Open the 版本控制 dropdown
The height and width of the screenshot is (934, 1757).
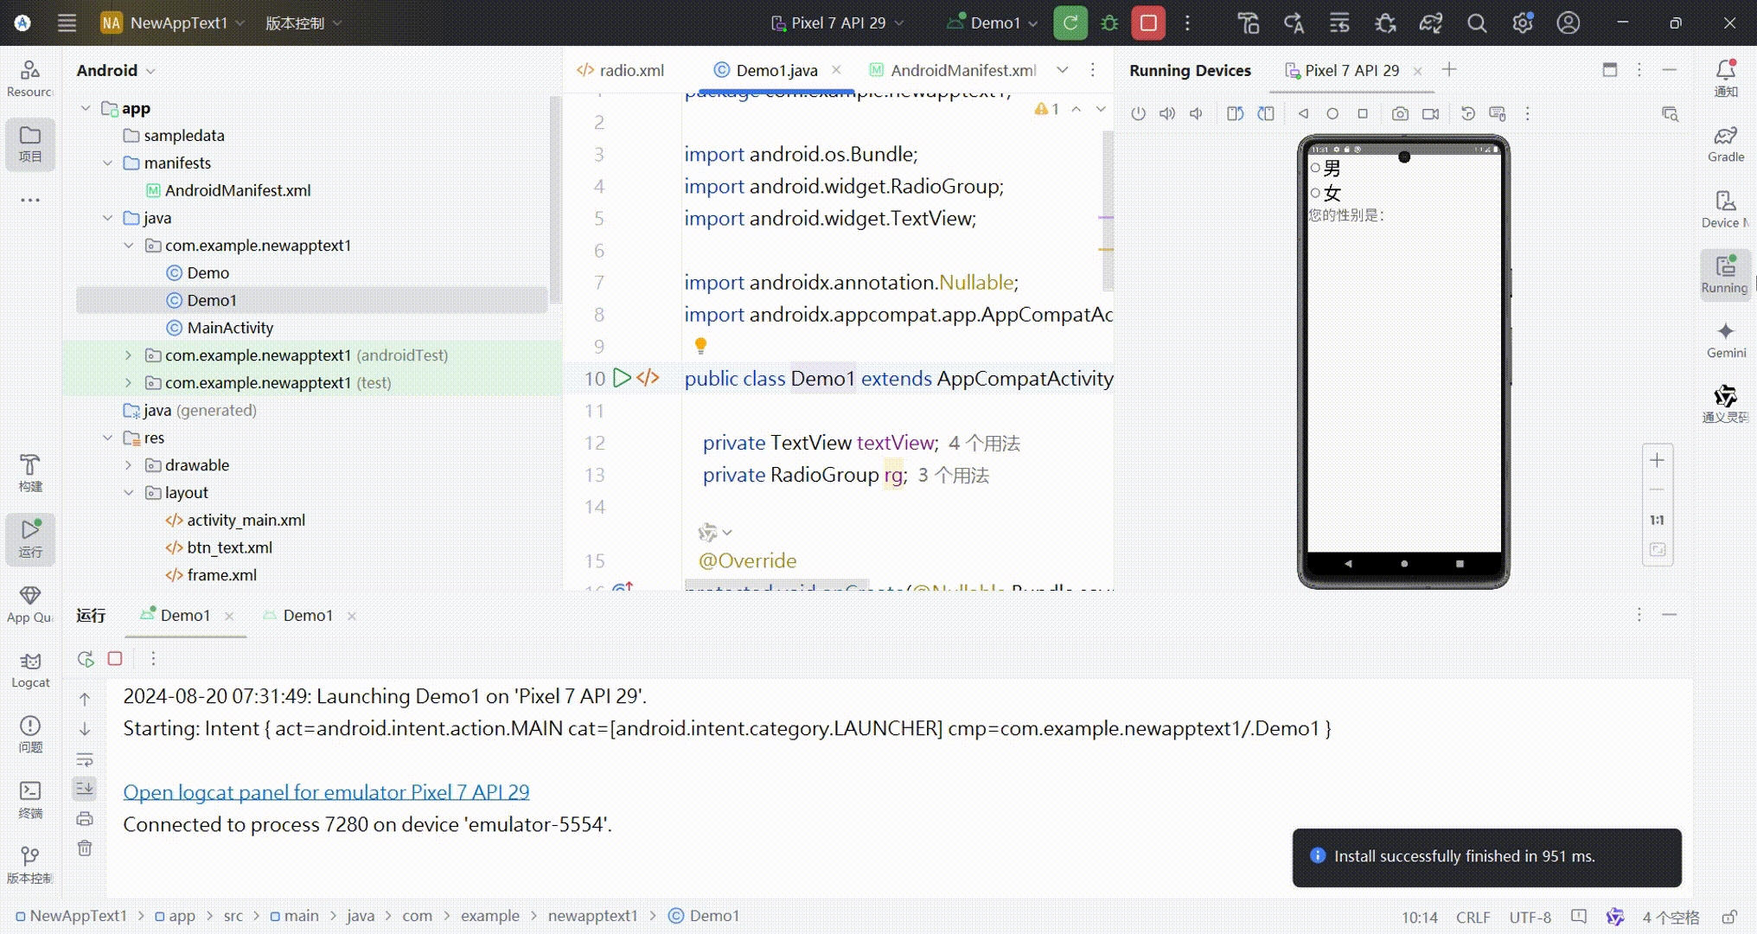pos(303,23)
